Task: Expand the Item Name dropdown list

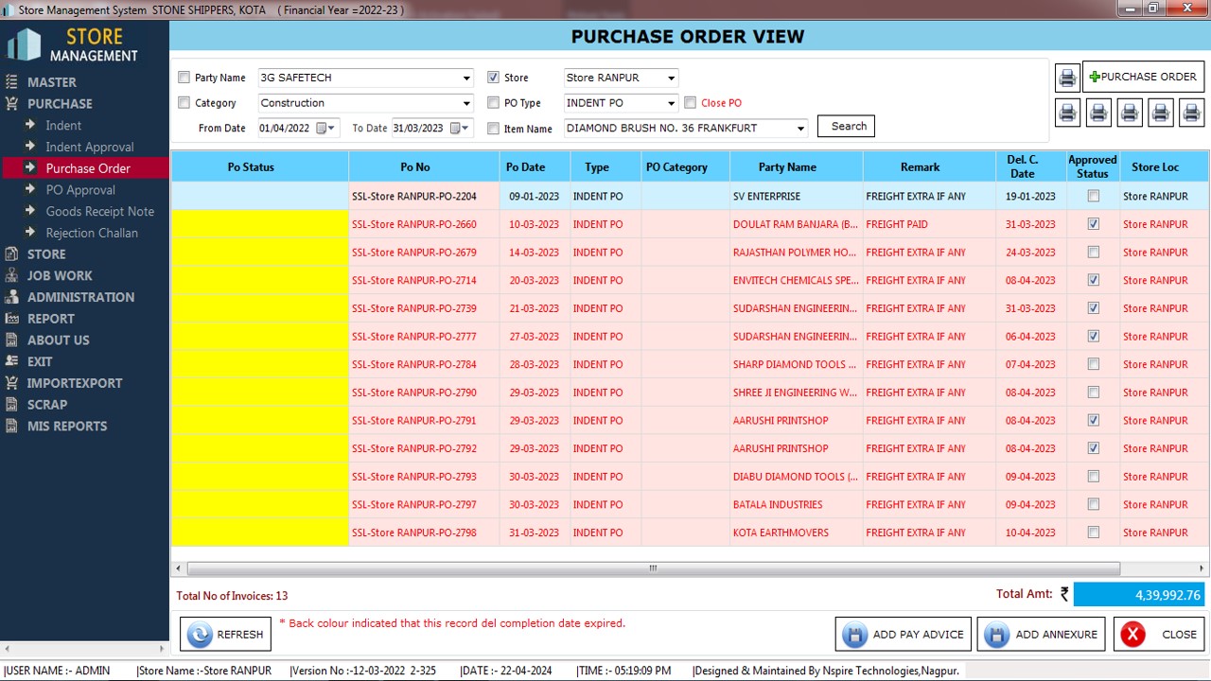Action: [x=800, y=128]
